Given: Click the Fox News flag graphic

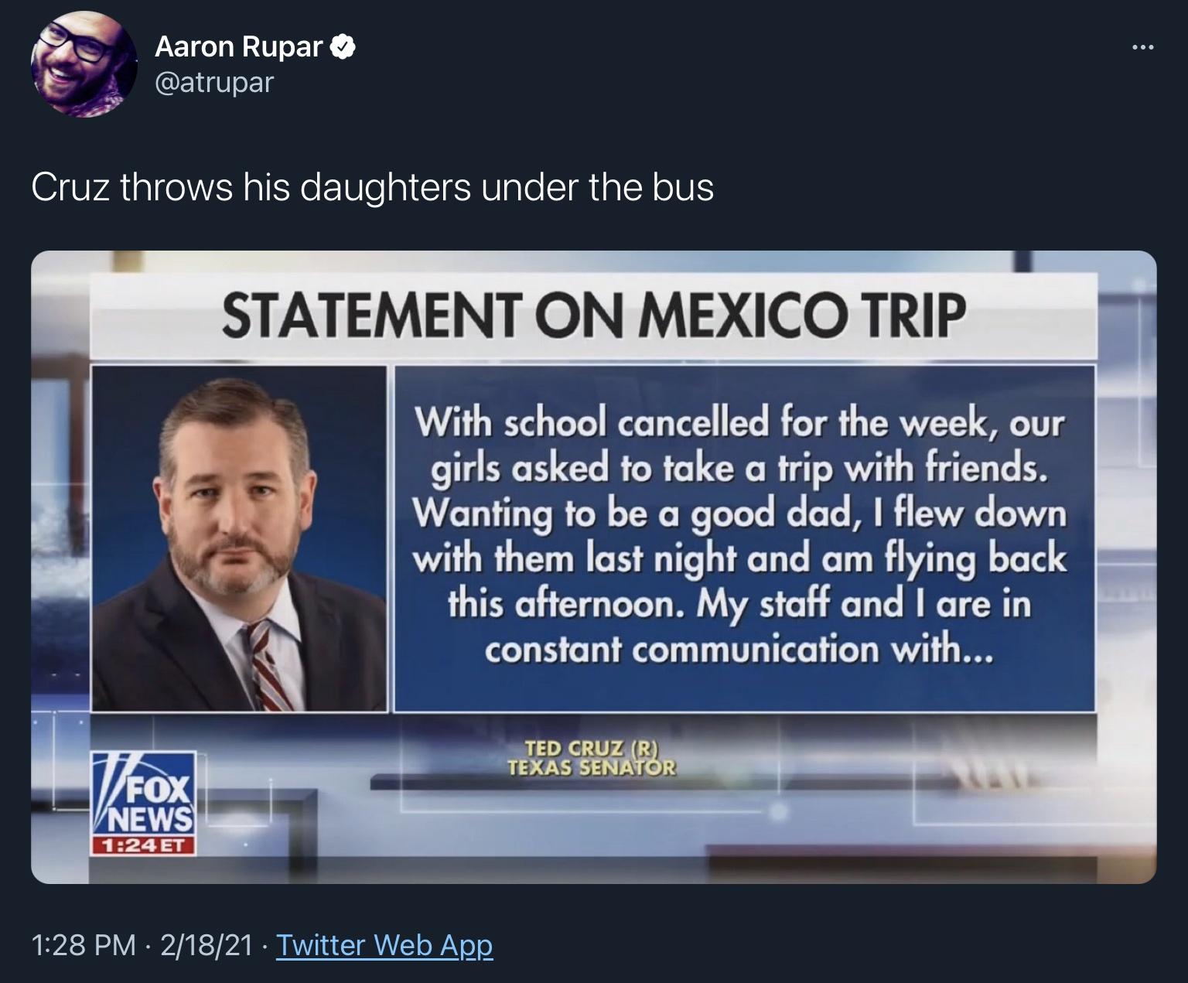Looking at the screenshot, I should click(x=108, y=785).
